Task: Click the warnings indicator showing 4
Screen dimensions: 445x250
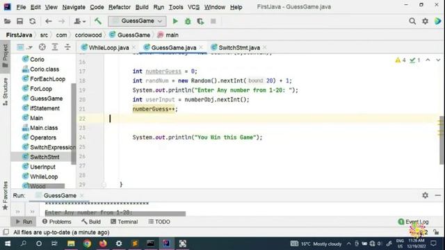Action: pyautogui.click(x=400, y=60)
